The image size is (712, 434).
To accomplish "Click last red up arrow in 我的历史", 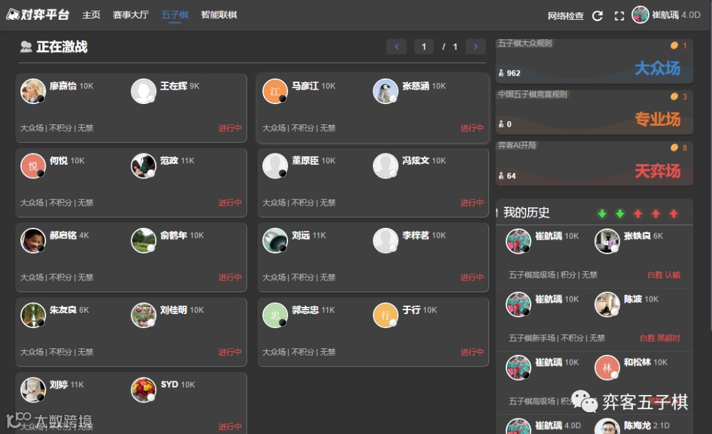I will (673, 213).
